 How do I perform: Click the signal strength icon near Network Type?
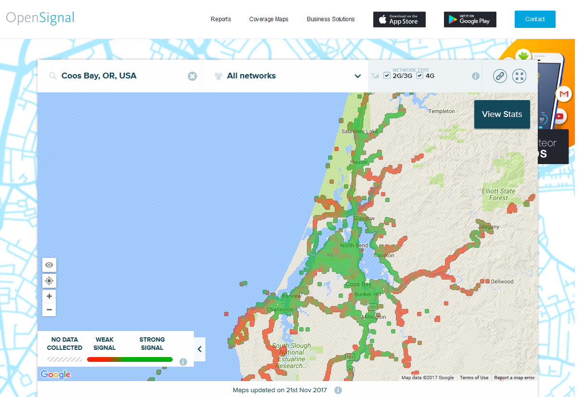(375, 76)
